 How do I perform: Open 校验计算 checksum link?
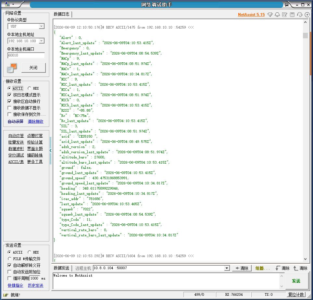click(x=35, y=142)
